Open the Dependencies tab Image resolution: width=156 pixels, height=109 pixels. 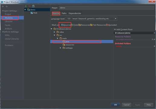tap(75, 13)
